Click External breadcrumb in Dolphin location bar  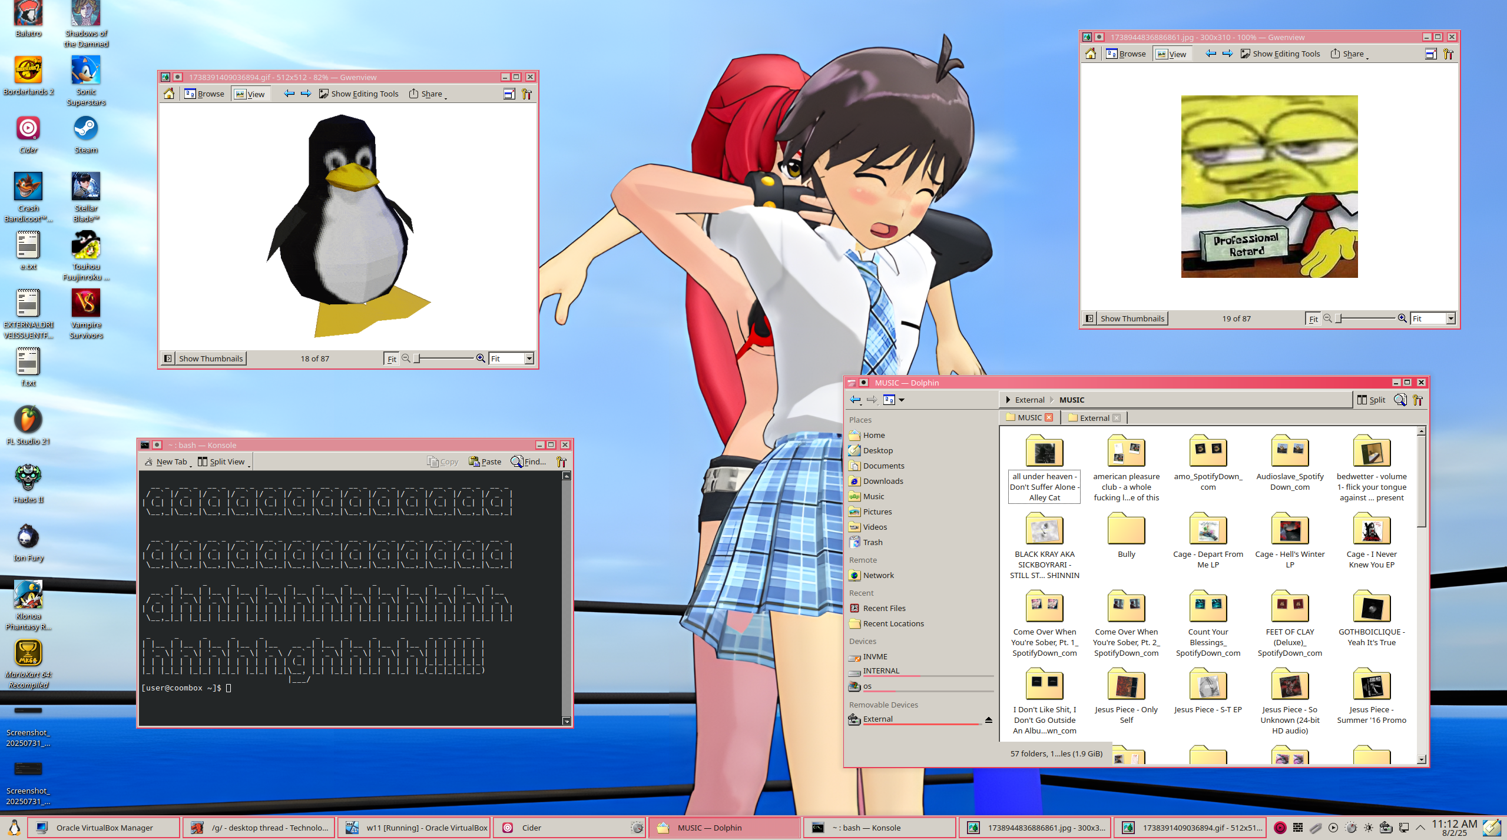point(1029,400)
